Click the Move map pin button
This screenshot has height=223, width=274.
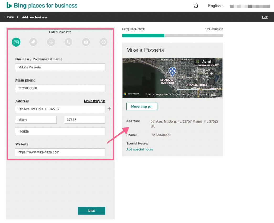pos(142,107)
